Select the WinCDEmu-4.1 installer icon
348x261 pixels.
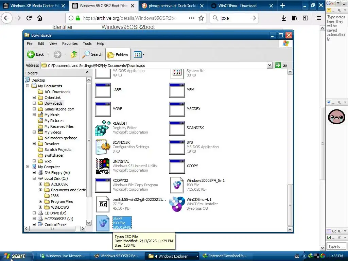(x=177, y=204)
